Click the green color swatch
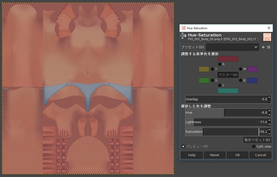This screenshot has height=177, width=277. click(204, 81)
